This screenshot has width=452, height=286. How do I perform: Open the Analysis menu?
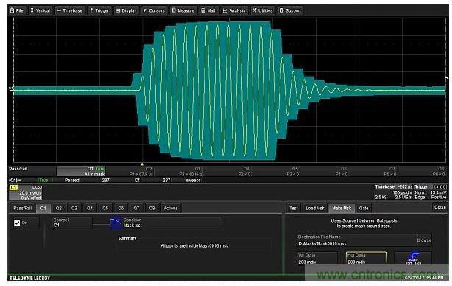[x=234, y=10]
